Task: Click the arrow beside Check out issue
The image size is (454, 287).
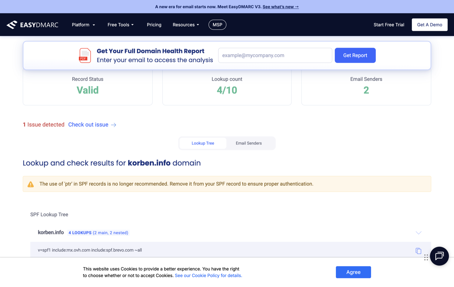Action: pyautogui.click(x=113, y=125)
